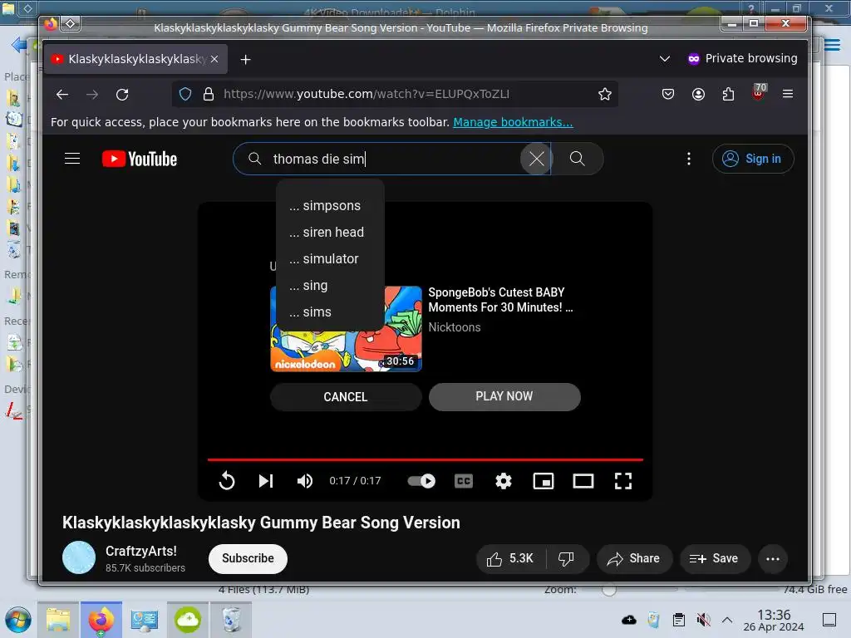The height and width of the screenshot is (638, 851).
Task: Expand hidden system tray icons
Action: click(x=727, y=620)
